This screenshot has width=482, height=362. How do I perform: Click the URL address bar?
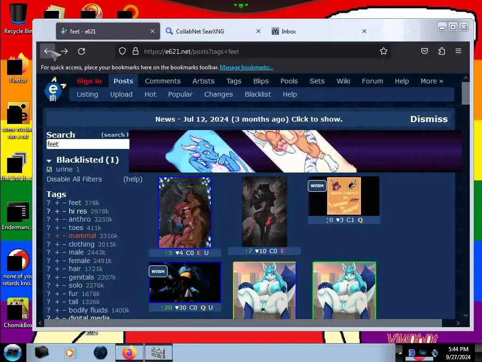point(252,51)
